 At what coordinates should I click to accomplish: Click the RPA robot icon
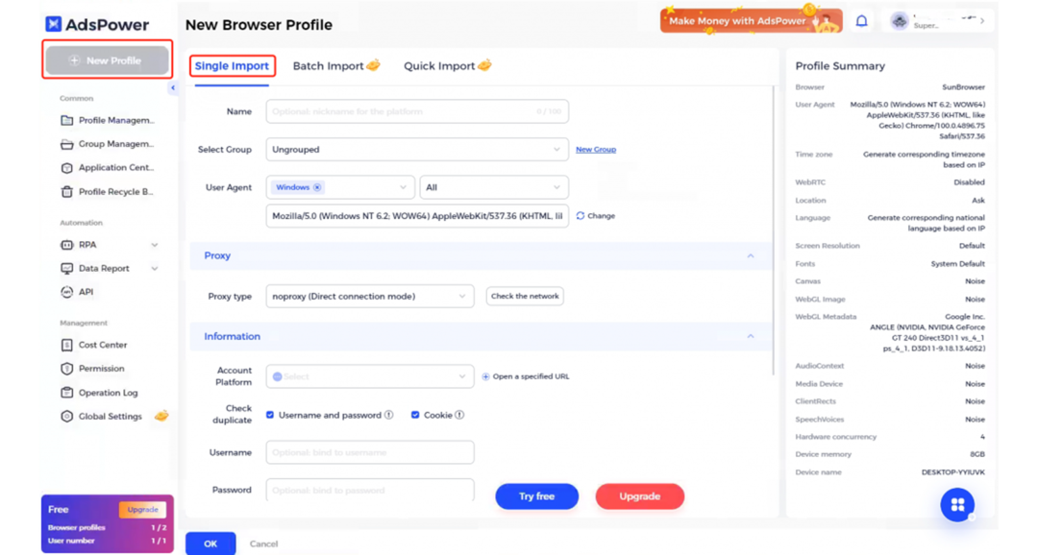tap(67, 245)
